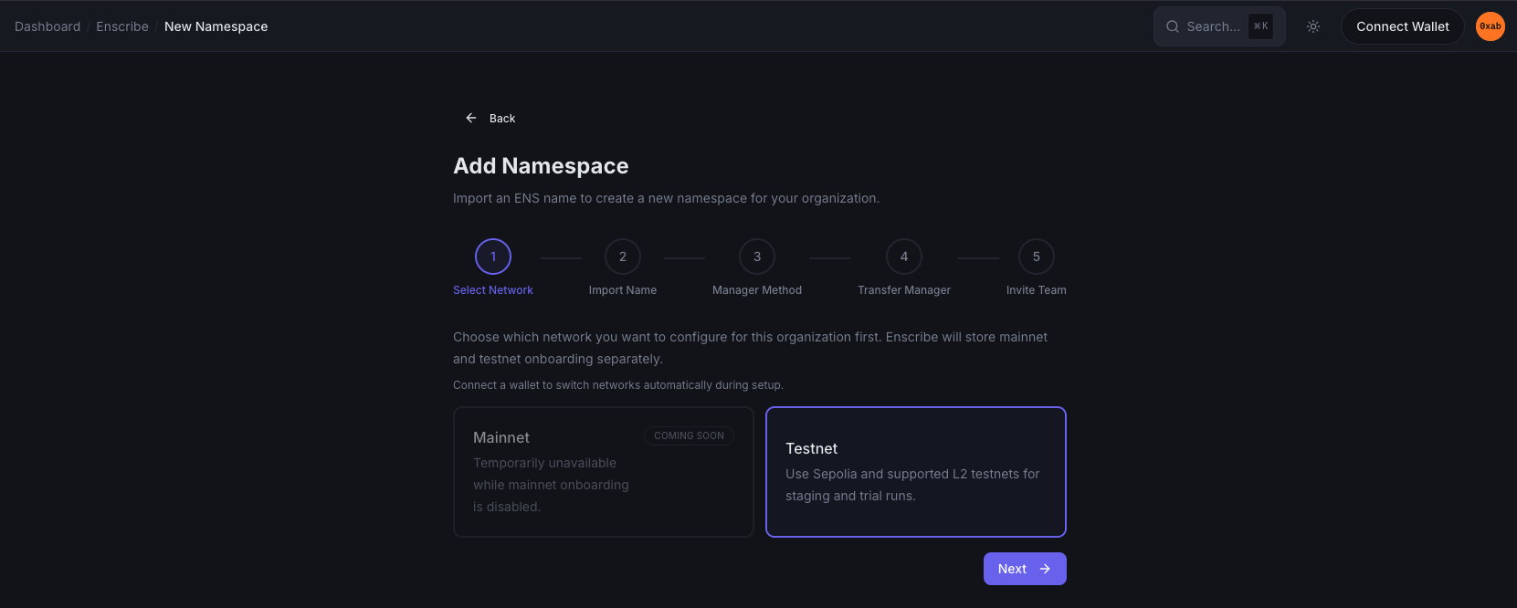Screen dimensions: 1517x608
Task: Toggle the light/dark theme sun icon
Action: point(1313,26)
